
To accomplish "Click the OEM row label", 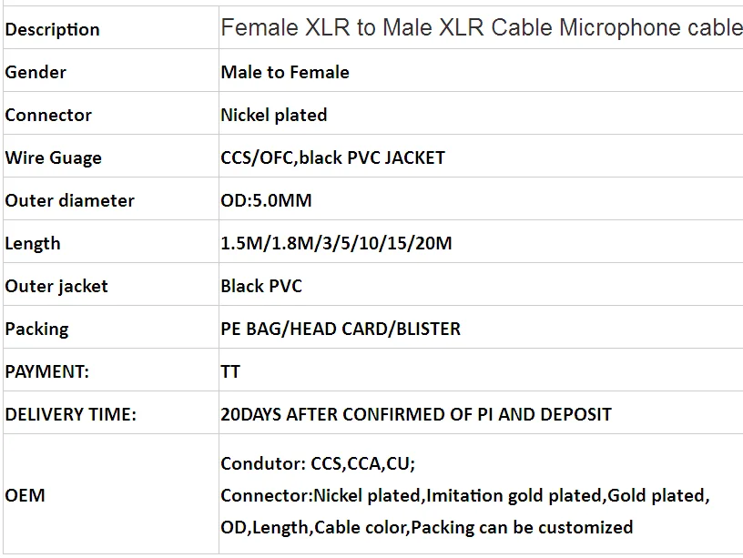I will pyautogui.click(x=25, y=495).
